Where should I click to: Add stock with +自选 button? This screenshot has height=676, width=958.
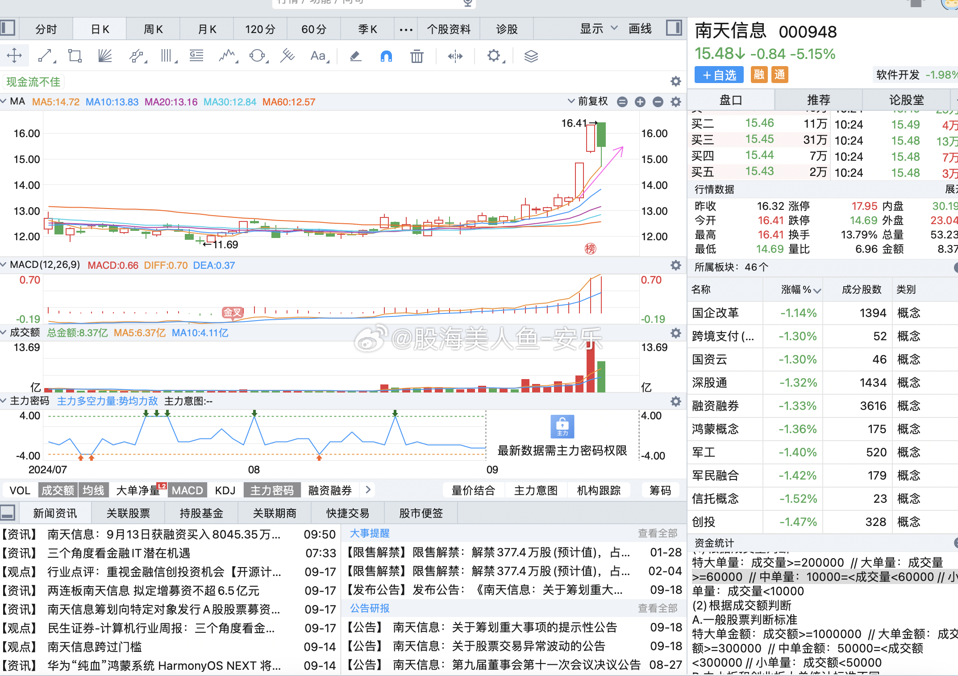[719, 75]
